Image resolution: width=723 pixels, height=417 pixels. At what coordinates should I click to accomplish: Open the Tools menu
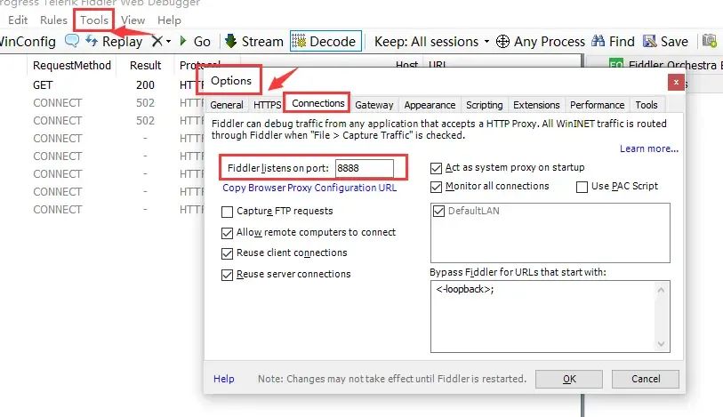[x=93, y=20]
